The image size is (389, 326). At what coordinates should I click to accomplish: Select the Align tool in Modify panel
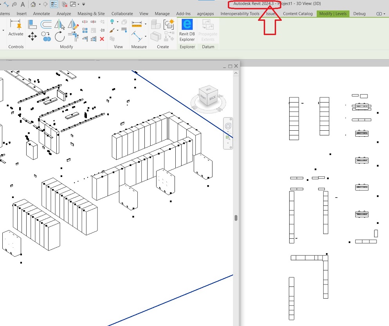32,25
